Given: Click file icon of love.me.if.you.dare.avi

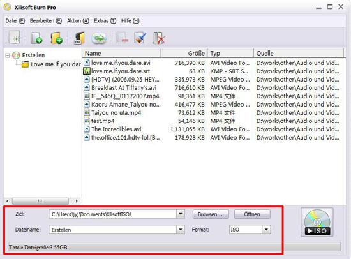Looking at the screenshot, I should click(x=87, y=63).
